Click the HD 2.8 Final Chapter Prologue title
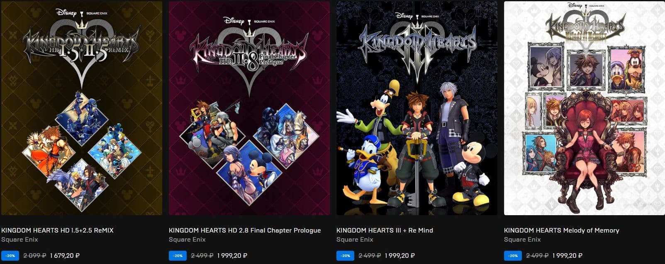Viewport: 665px width, 264px height. [x=245, y=230]
